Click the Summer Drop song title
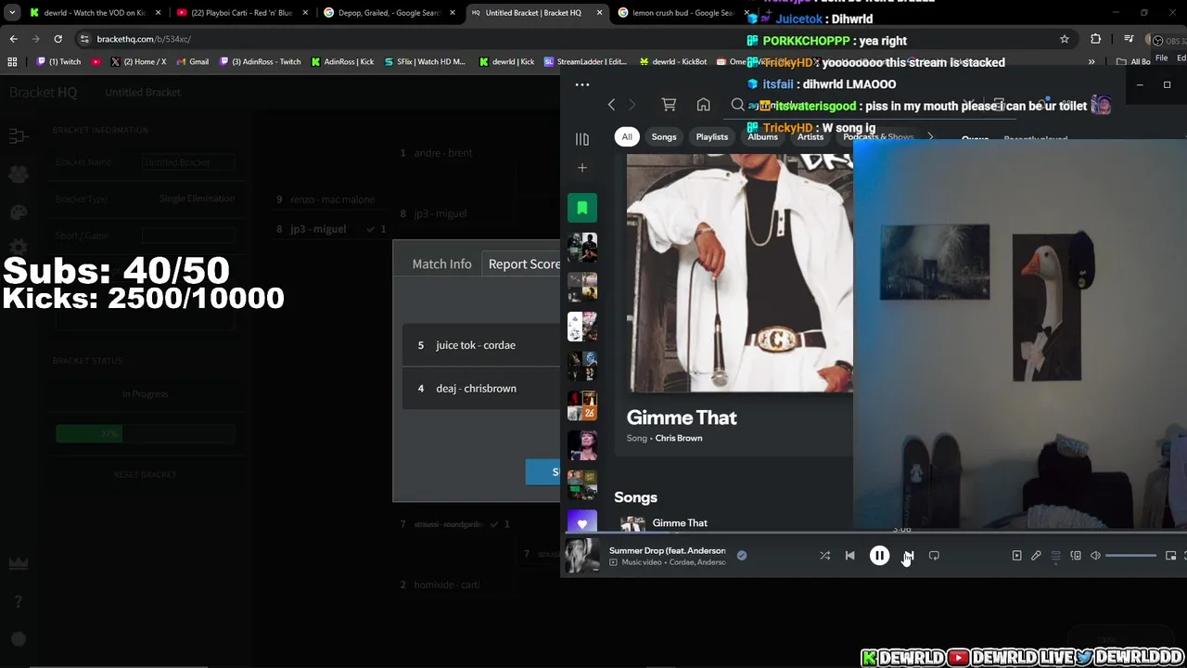 [x=668, y=550]
